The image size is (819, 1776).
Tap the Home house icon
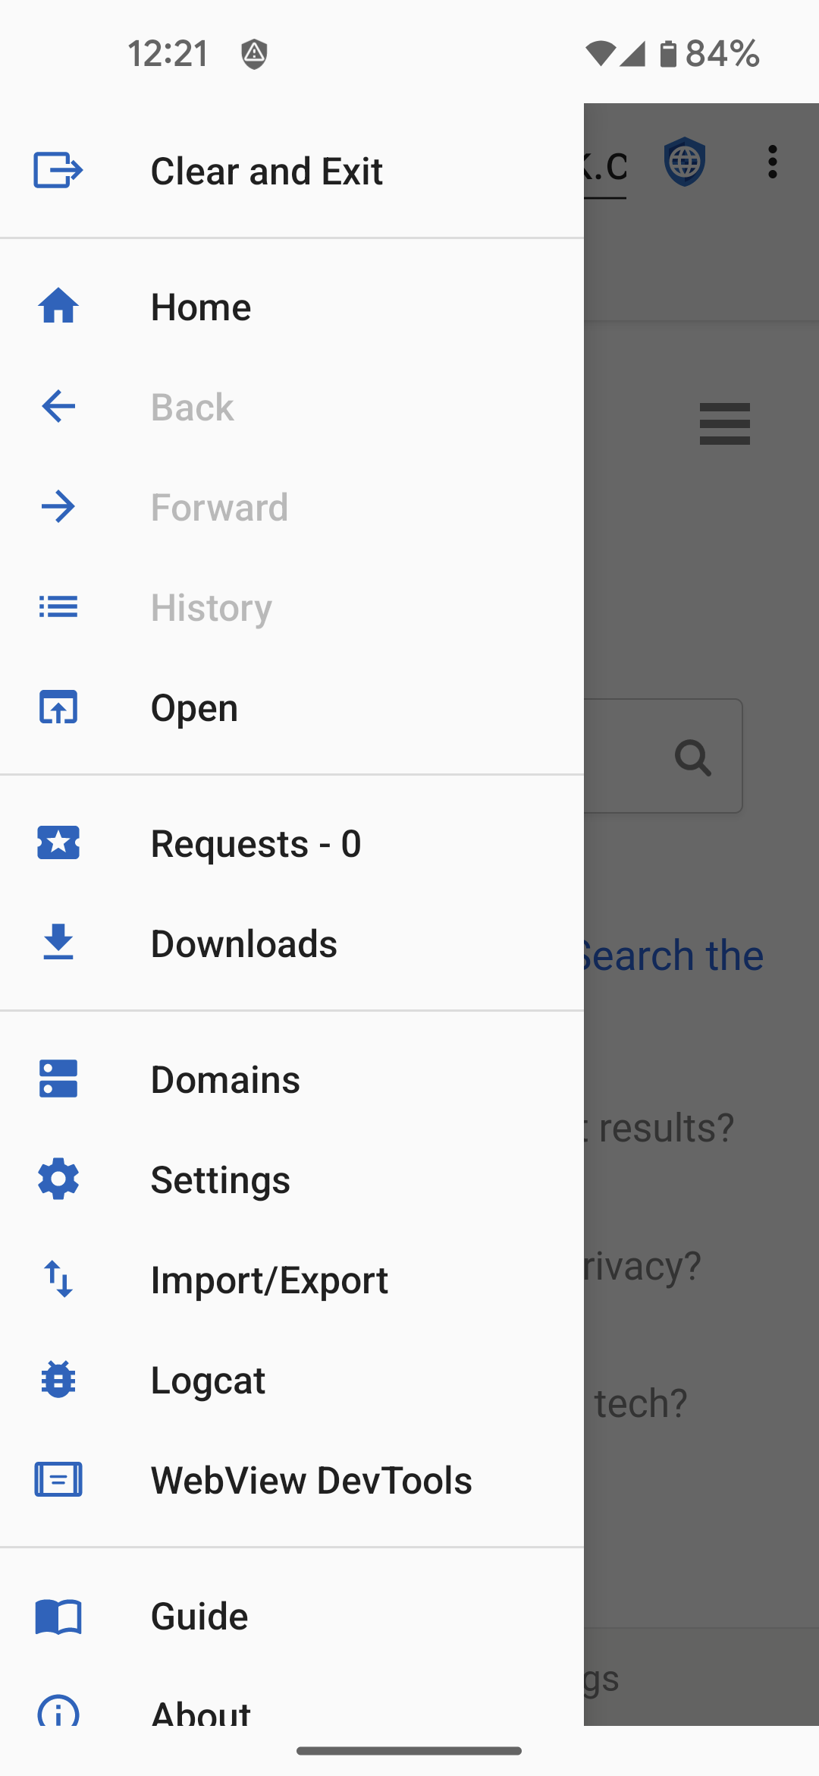pos(58,307)
